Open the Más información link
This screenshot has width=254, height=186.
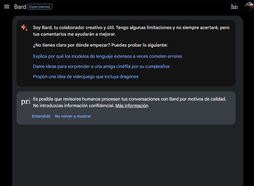132,106
